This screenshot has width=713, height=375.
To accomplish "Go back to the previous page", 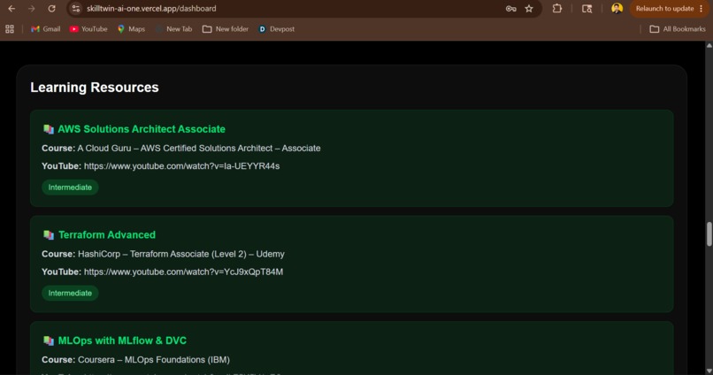I will [11, 9].
